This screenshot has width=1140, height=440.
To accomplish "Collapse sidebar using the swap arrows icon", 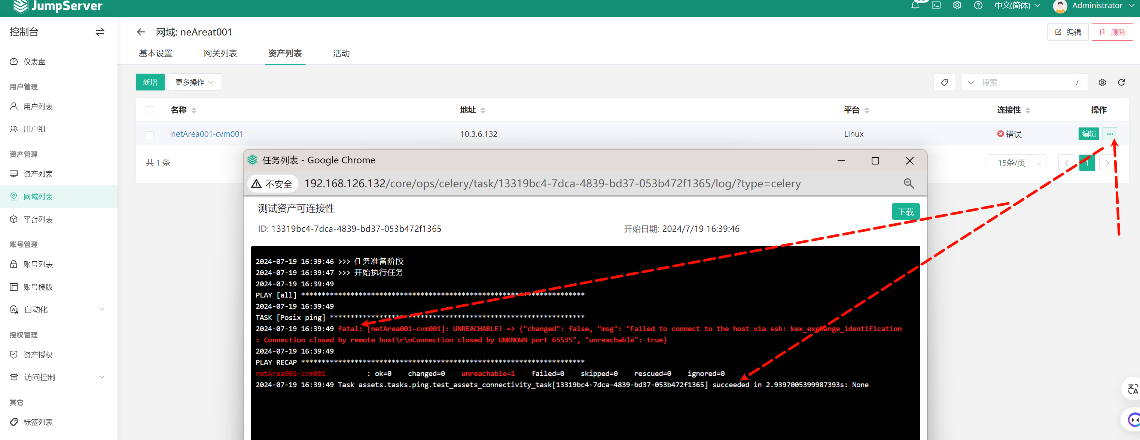I will tap(100, 32).
